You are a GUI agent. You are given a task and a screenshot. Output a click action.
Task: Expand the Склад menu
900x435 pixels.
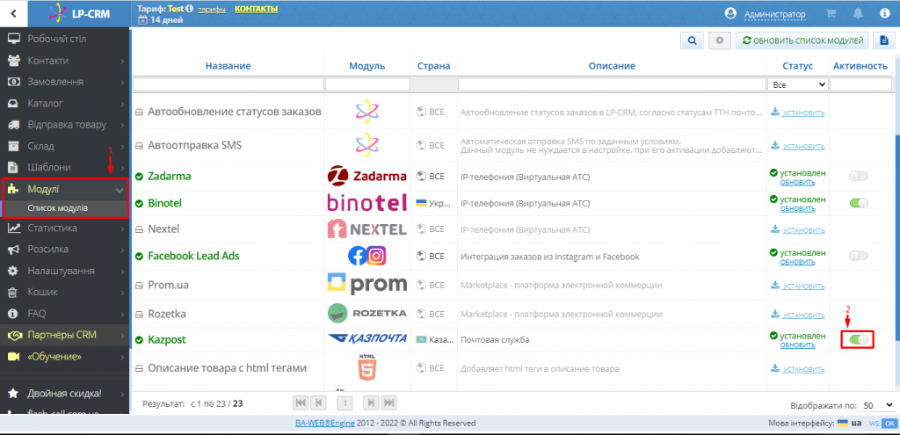pyautogui.click(x=65, y=147)
